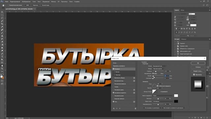Open the Режим подсветки dropdown
The width and height of the screenshot is (211, 119).
point(163,96)
